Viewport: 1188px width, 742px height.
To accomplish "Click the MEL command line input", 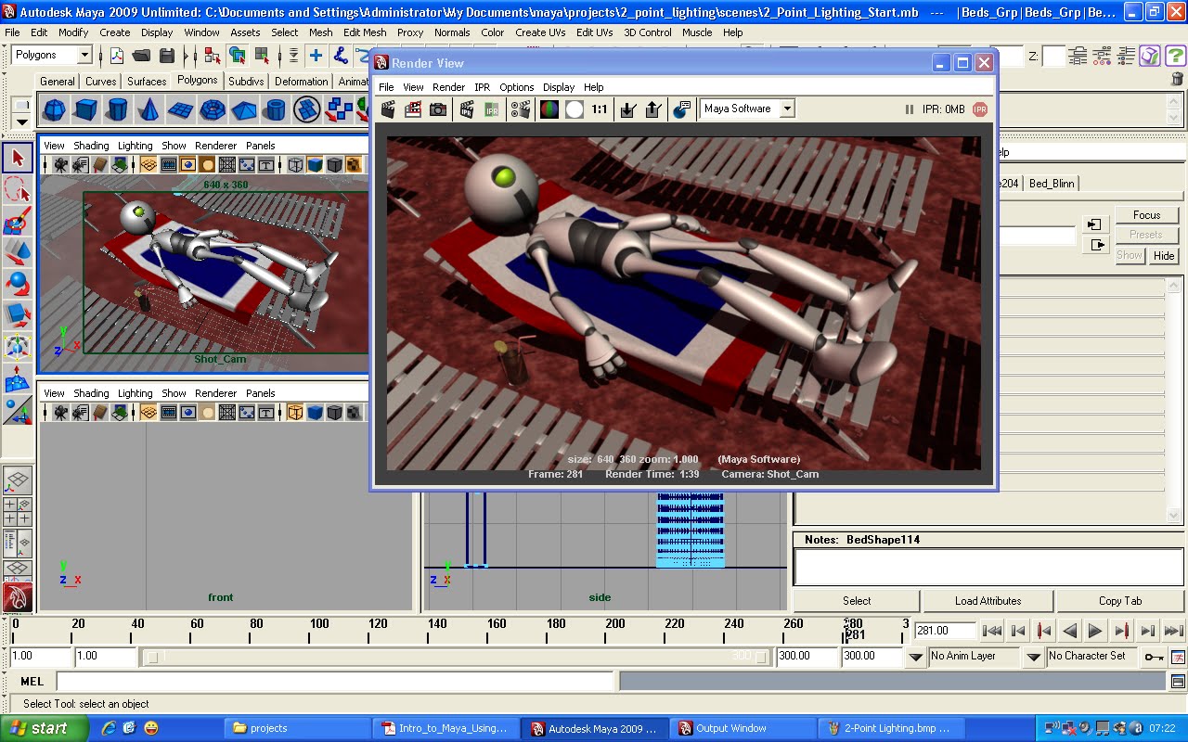I will (x=335, y=682).
